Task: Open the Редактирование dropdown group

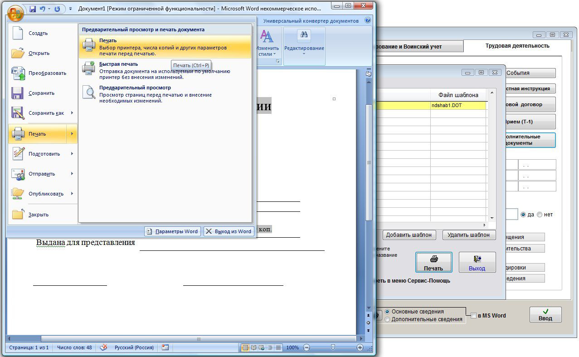Action: 304,46
